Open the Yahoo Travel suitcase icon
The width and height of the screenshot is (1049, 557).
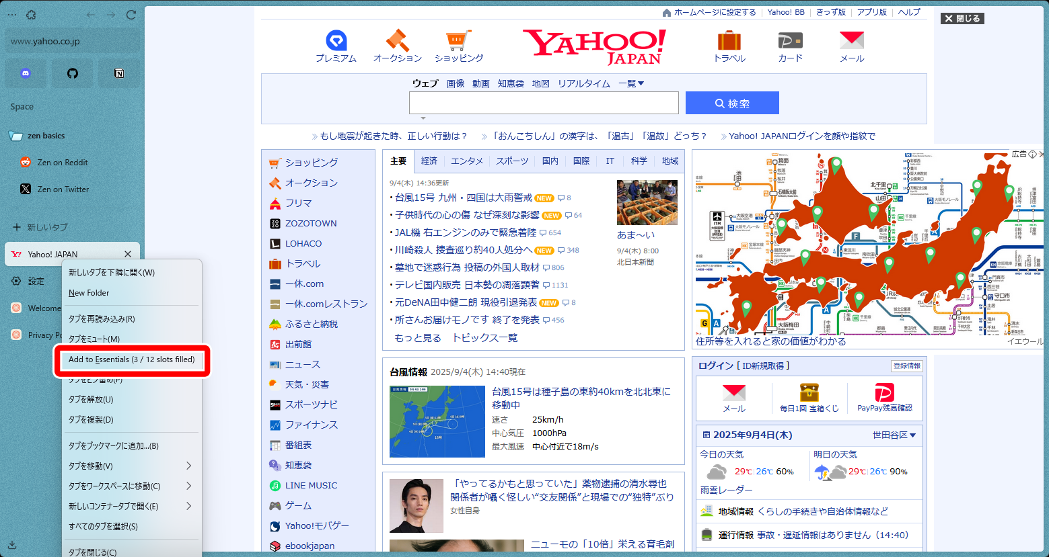coord(729,40)
